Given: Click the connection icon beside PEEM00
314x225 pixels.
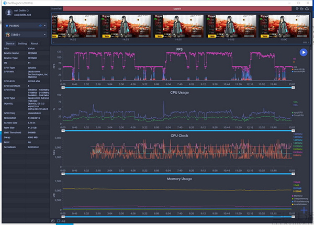Looking at the screenshot, I should [x=40, y=25].
